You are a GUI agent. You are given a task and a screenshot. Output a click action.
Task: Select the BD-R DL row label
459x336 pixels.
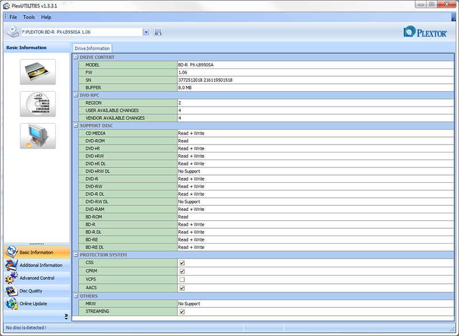pyautogui.click(x=94, y=232)
